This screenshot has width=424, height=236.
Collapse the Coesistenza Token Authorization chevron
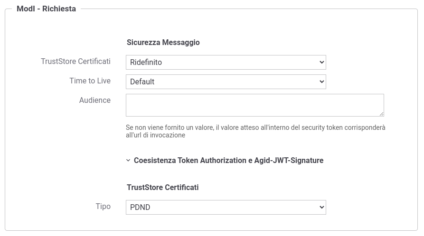tap(128, 160)
